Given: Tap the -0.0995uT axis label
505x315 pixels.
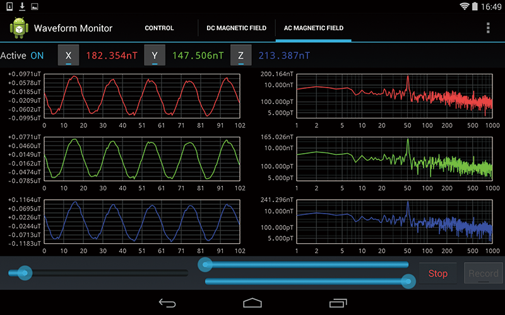Looking at the screenshot, I should [25, 118].
